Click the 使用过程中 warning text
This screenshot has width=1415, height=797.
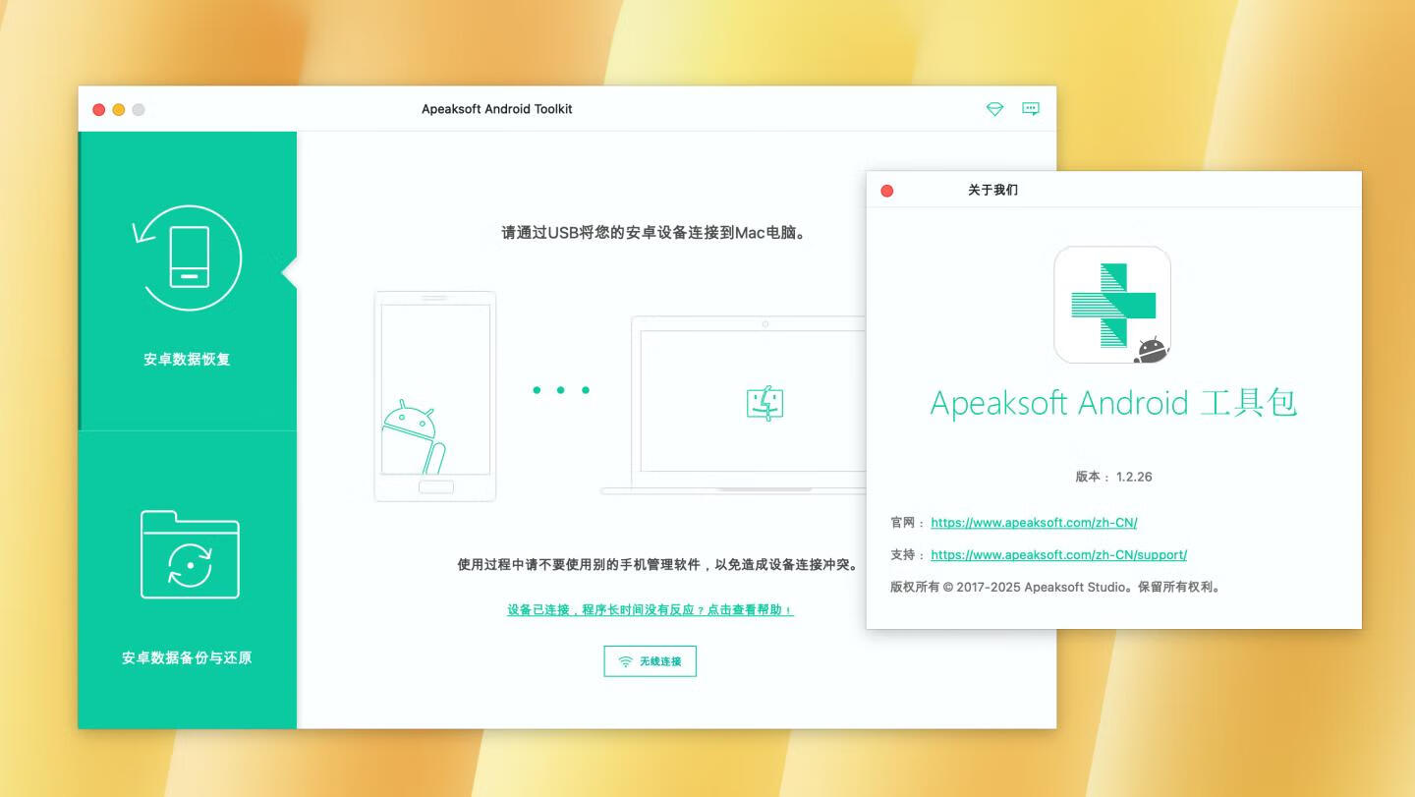coord(657,565)
